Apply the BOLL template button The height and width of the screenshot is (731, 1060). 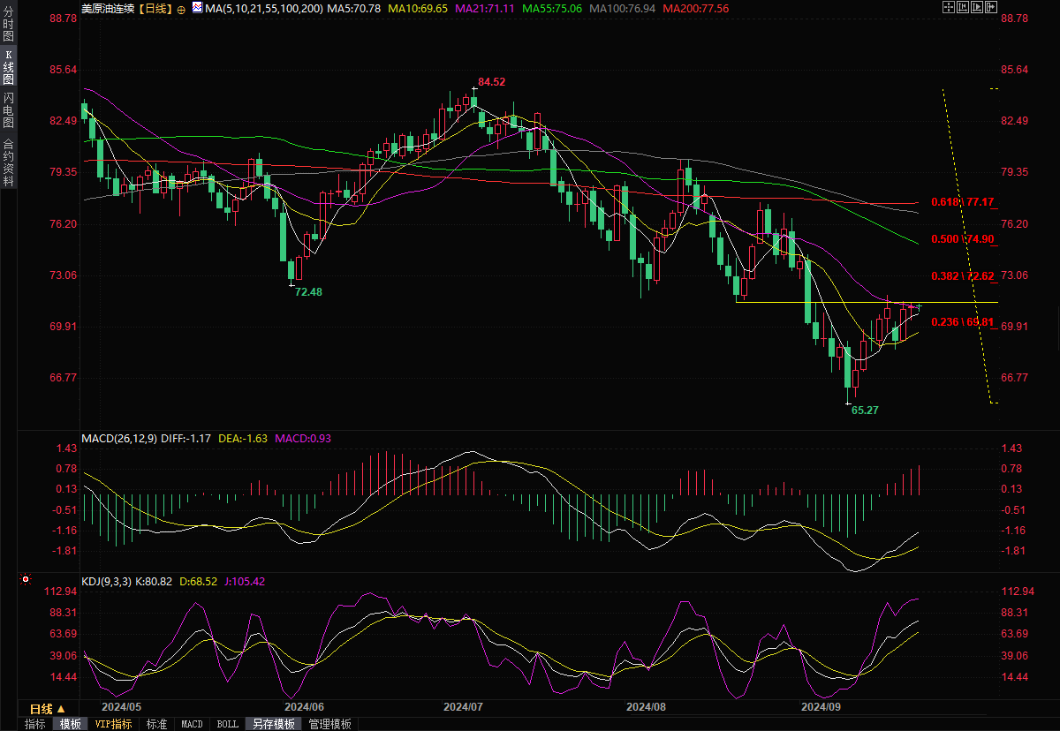pyautogui.click(x=227, y=724)
